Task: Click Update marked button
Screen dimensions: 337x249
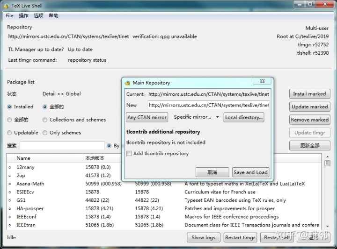Action: coord(309,107)
